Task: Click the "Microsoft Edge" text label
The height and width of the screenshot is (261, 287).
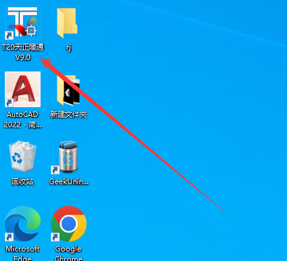Action: click(x=22, y=253)
